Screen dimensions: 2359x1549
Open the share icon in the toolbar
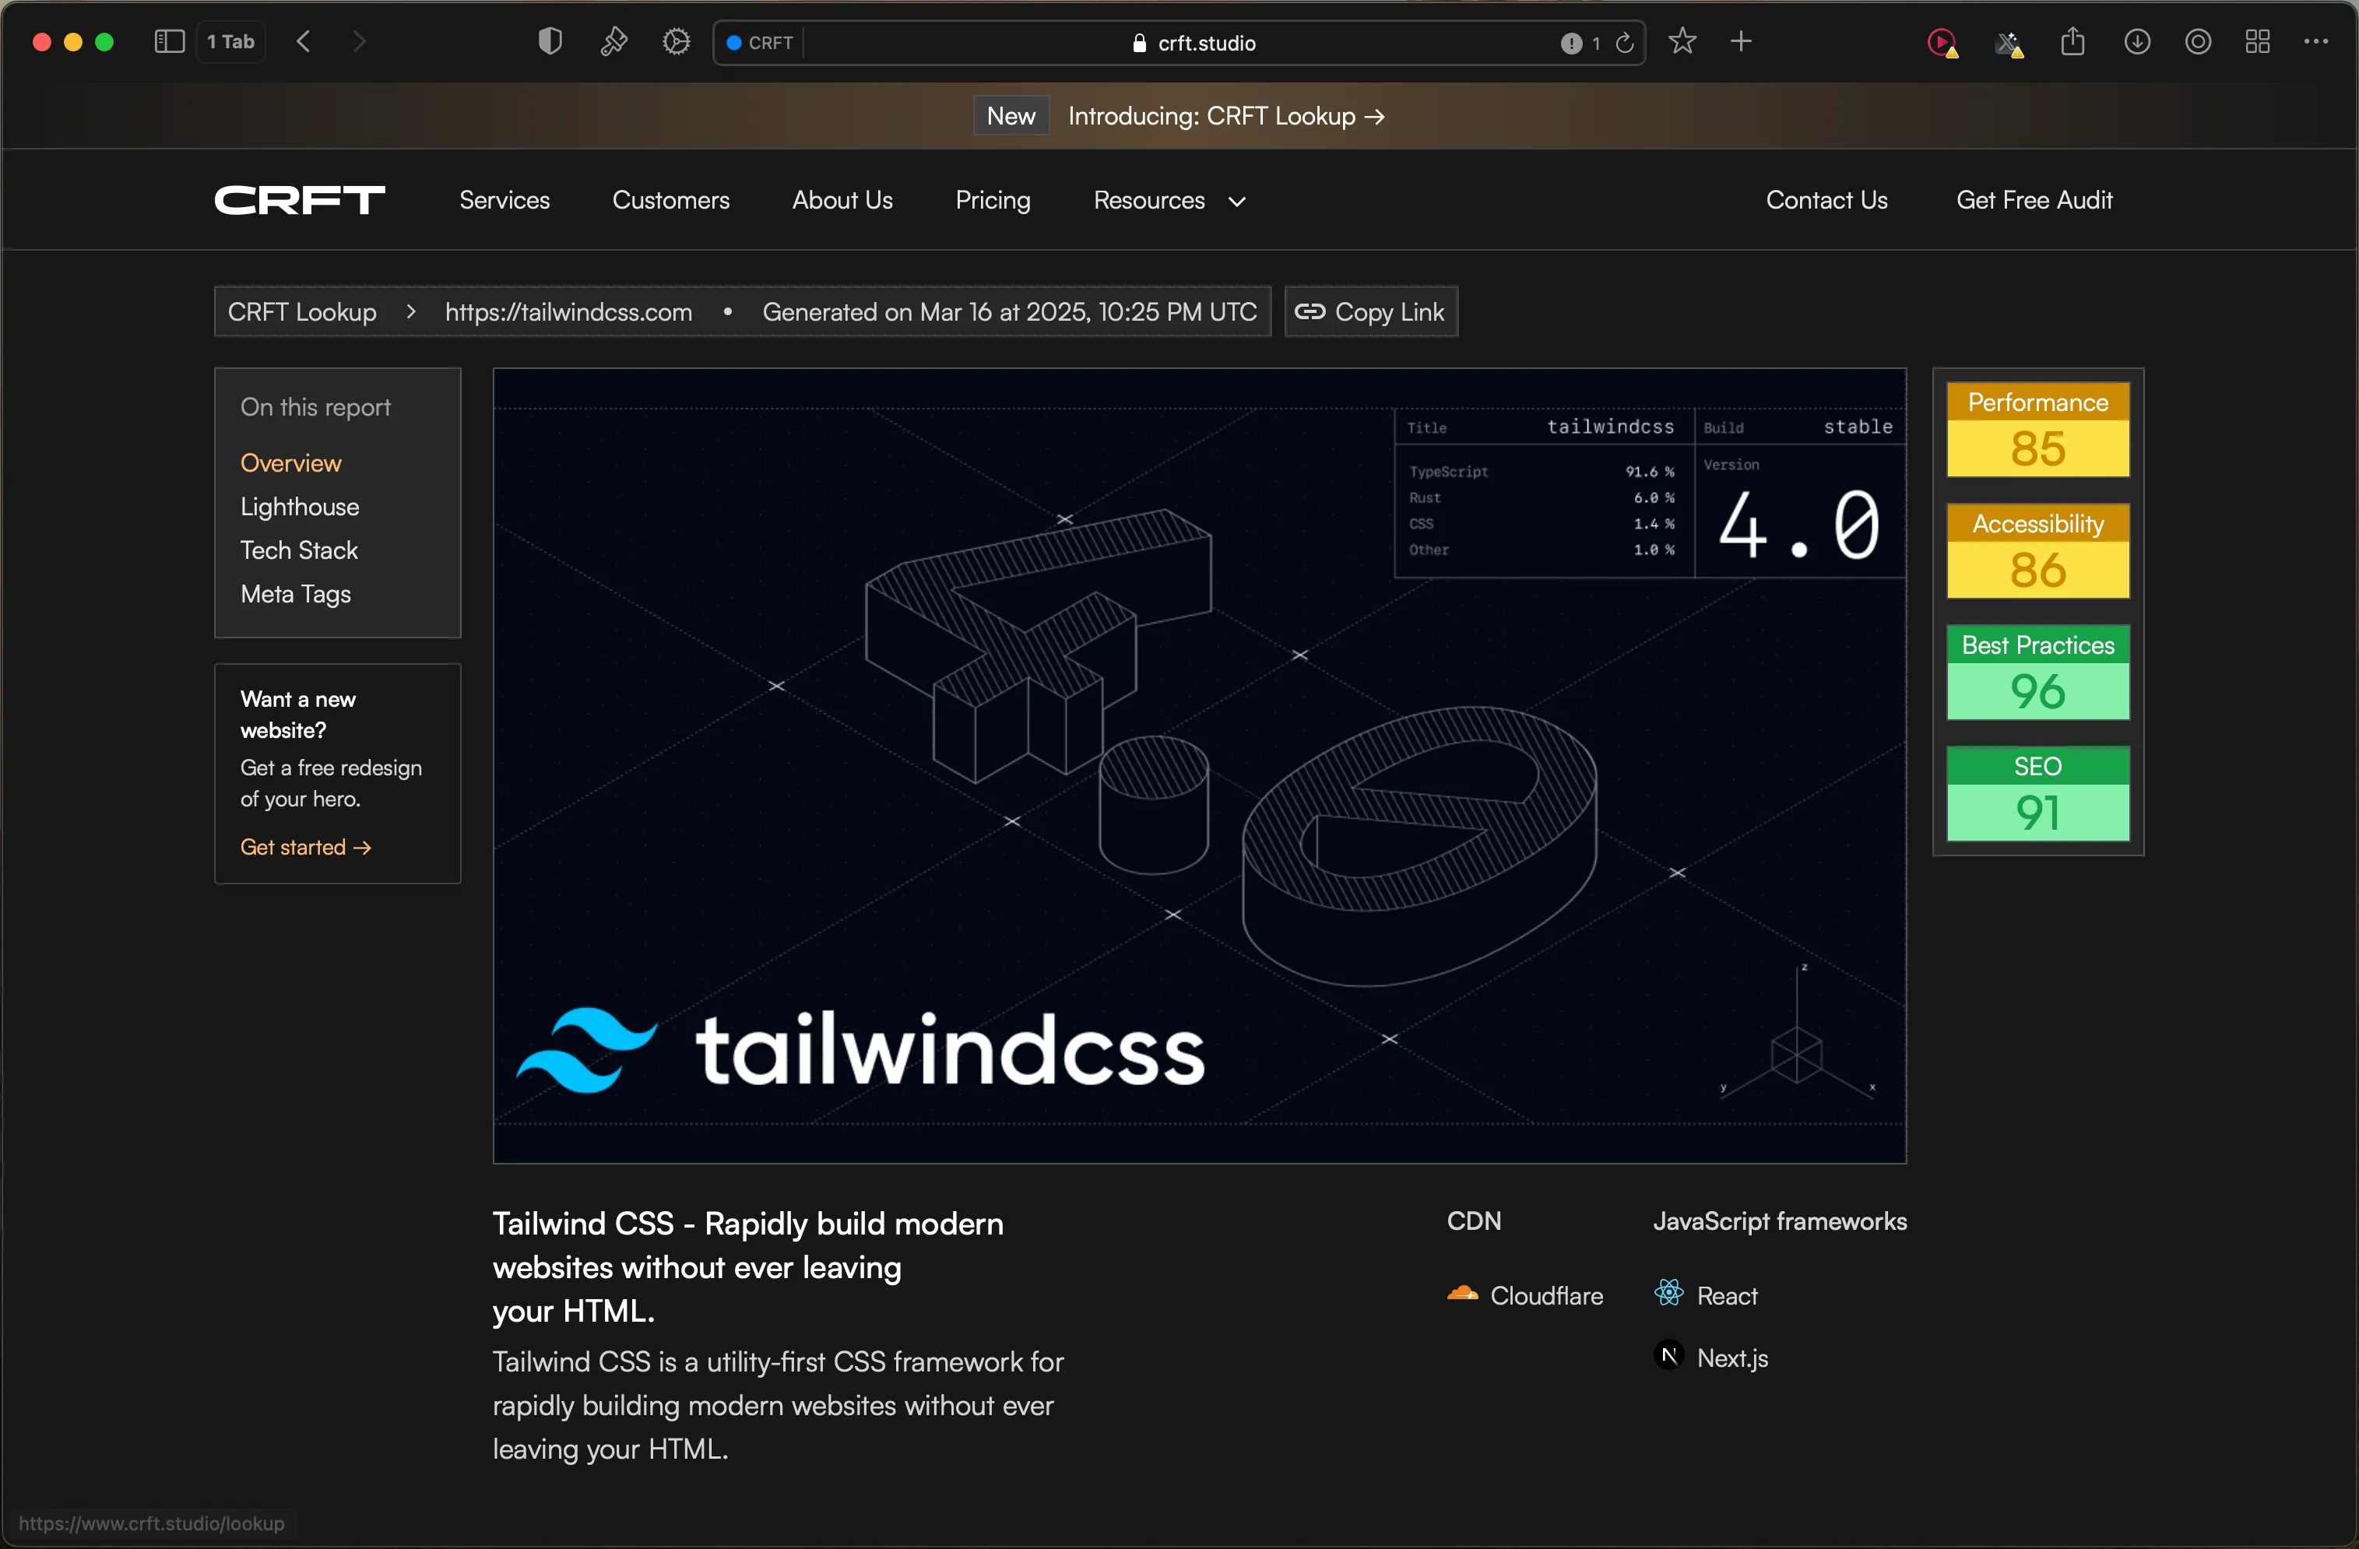2072,41
